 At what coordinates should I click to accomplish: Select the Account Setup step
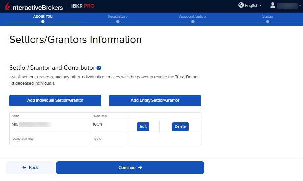point(193,16)
